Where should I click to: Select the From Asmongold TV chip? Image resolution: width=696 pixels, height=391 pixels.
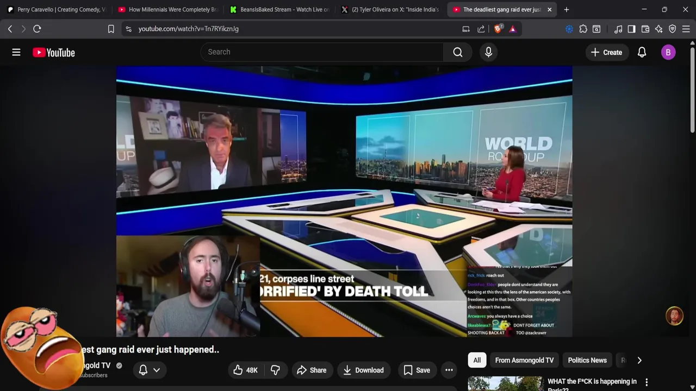[x=524, y=360]
